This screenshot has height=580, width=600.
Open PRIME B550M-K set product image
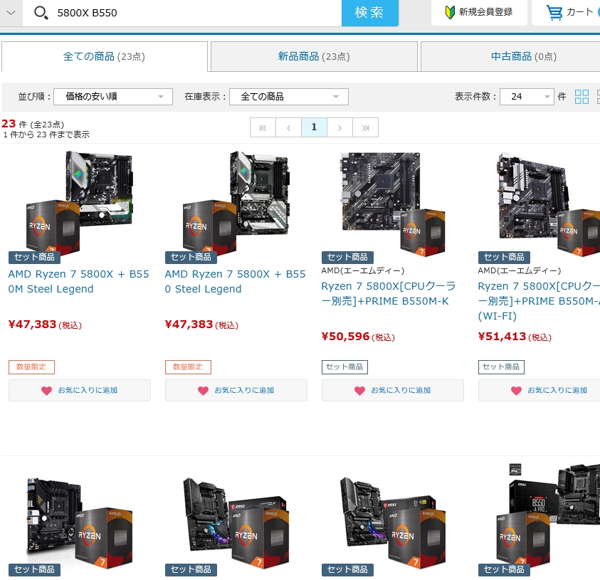[x=393, y=204]
